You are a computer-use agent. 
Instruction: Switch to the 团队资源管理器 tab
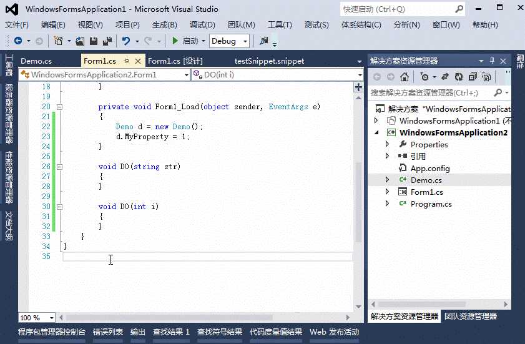click(471, 316)
